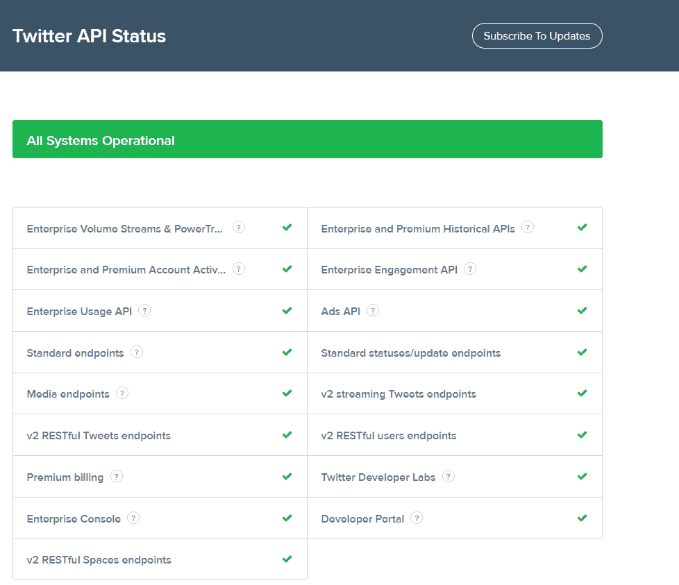Click the help icon next to Enterprise Console
The image size is (679, 585).
[x=133, y=518]
